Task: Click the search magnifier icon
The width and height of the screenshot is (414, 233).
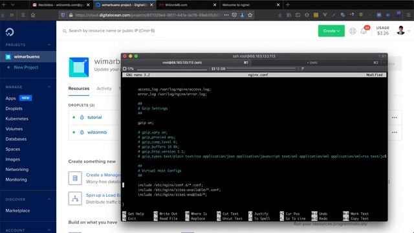Action: pyautogui.click(x=65, y=31)
